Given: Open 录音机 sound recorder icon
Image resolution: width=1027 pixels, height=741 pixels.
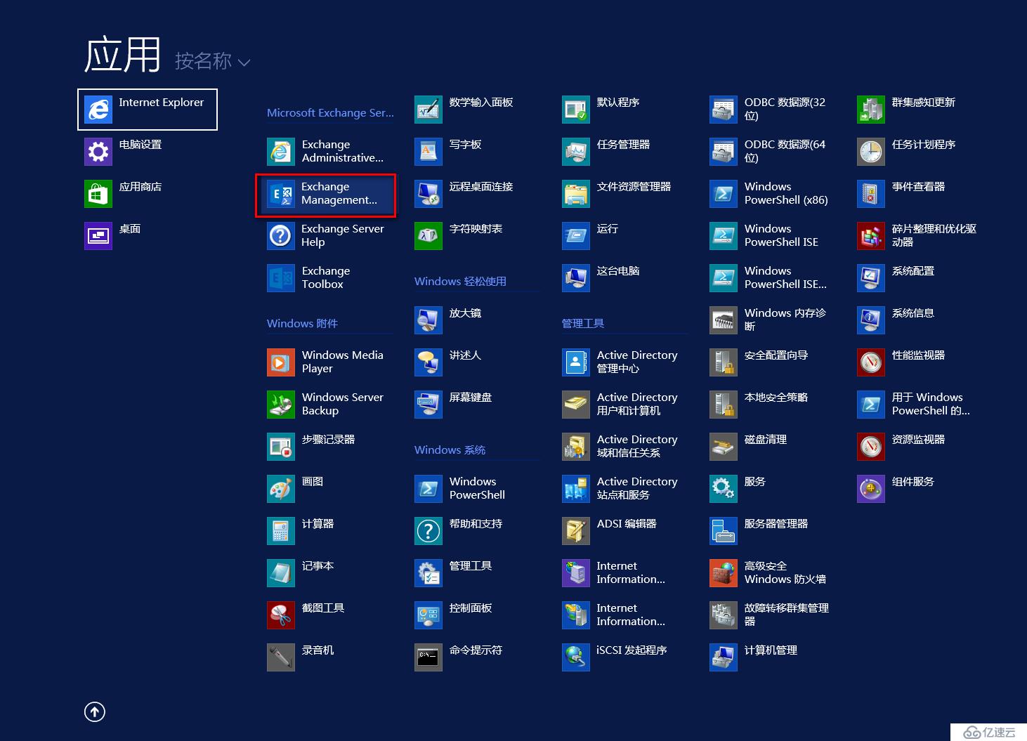Looking at the screenshot, I should [281, 657].
